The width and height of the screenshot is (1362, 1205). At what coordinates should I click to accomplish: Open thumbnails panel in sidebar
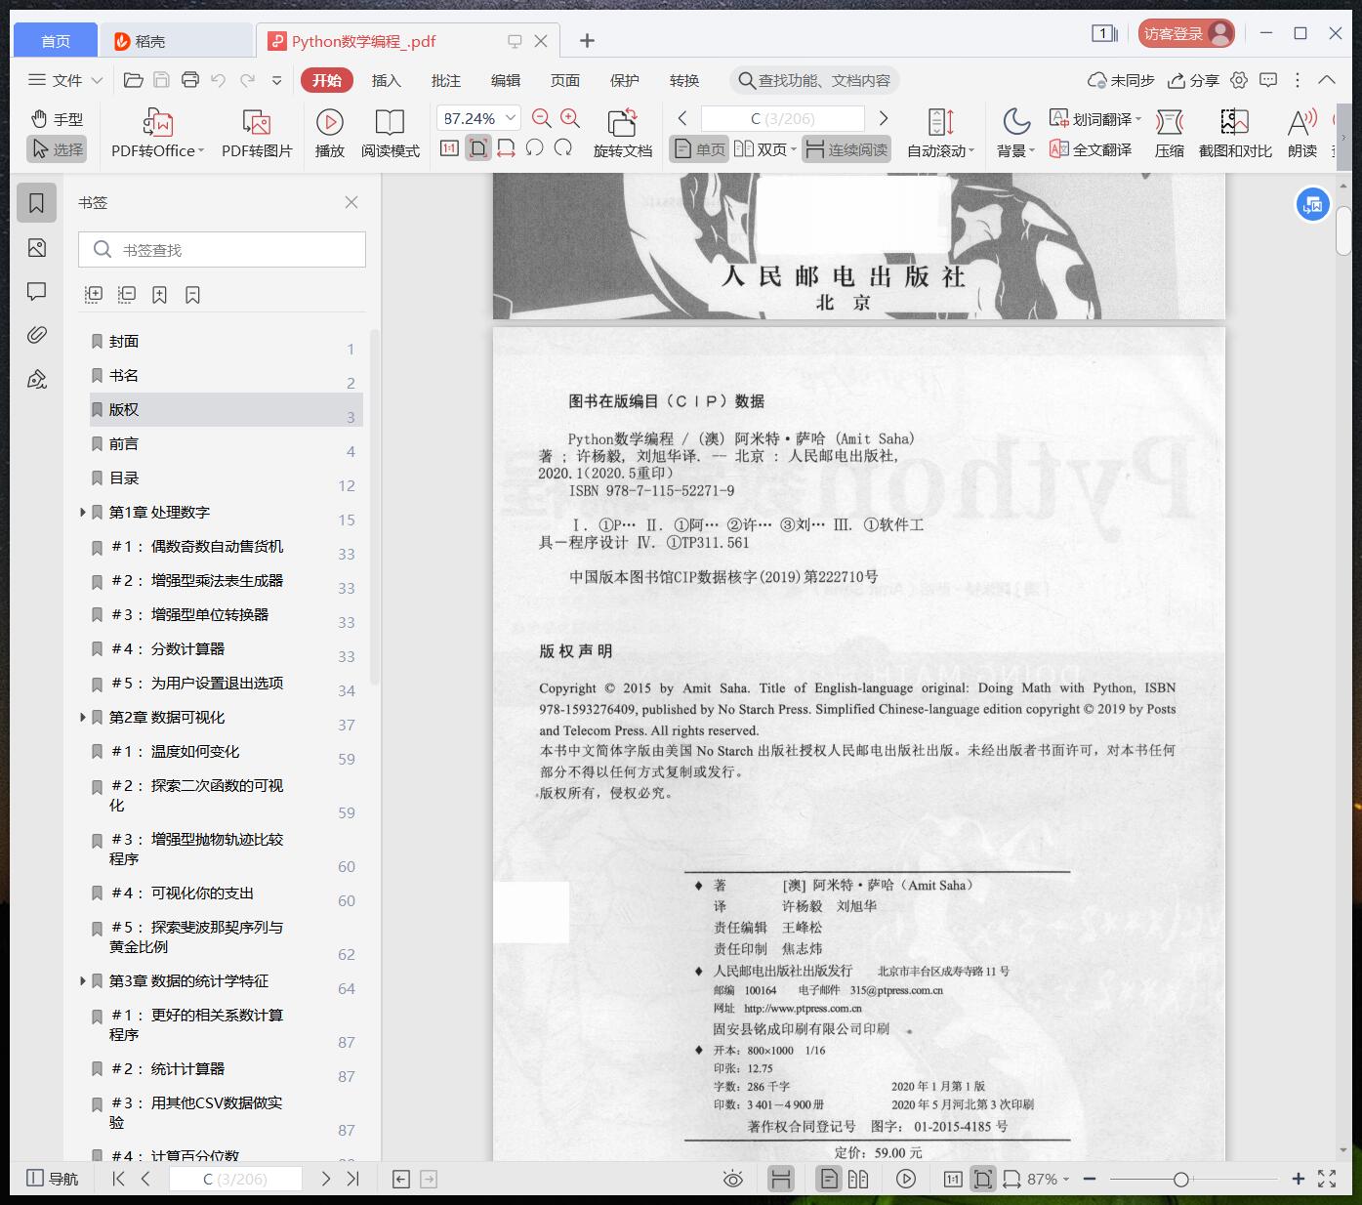click(x=37, y=248)
